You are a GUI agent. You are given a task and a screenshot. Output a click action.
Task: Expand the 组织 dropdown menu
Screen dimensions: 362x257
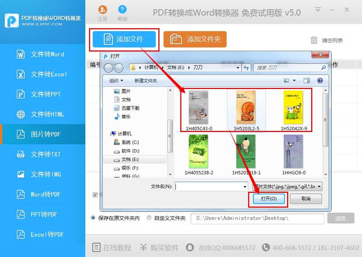tap(116, 80)
